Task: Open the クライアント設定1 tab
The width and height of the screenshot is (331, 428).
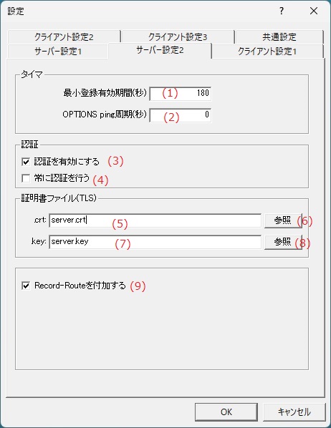Action: pos(267,52)
